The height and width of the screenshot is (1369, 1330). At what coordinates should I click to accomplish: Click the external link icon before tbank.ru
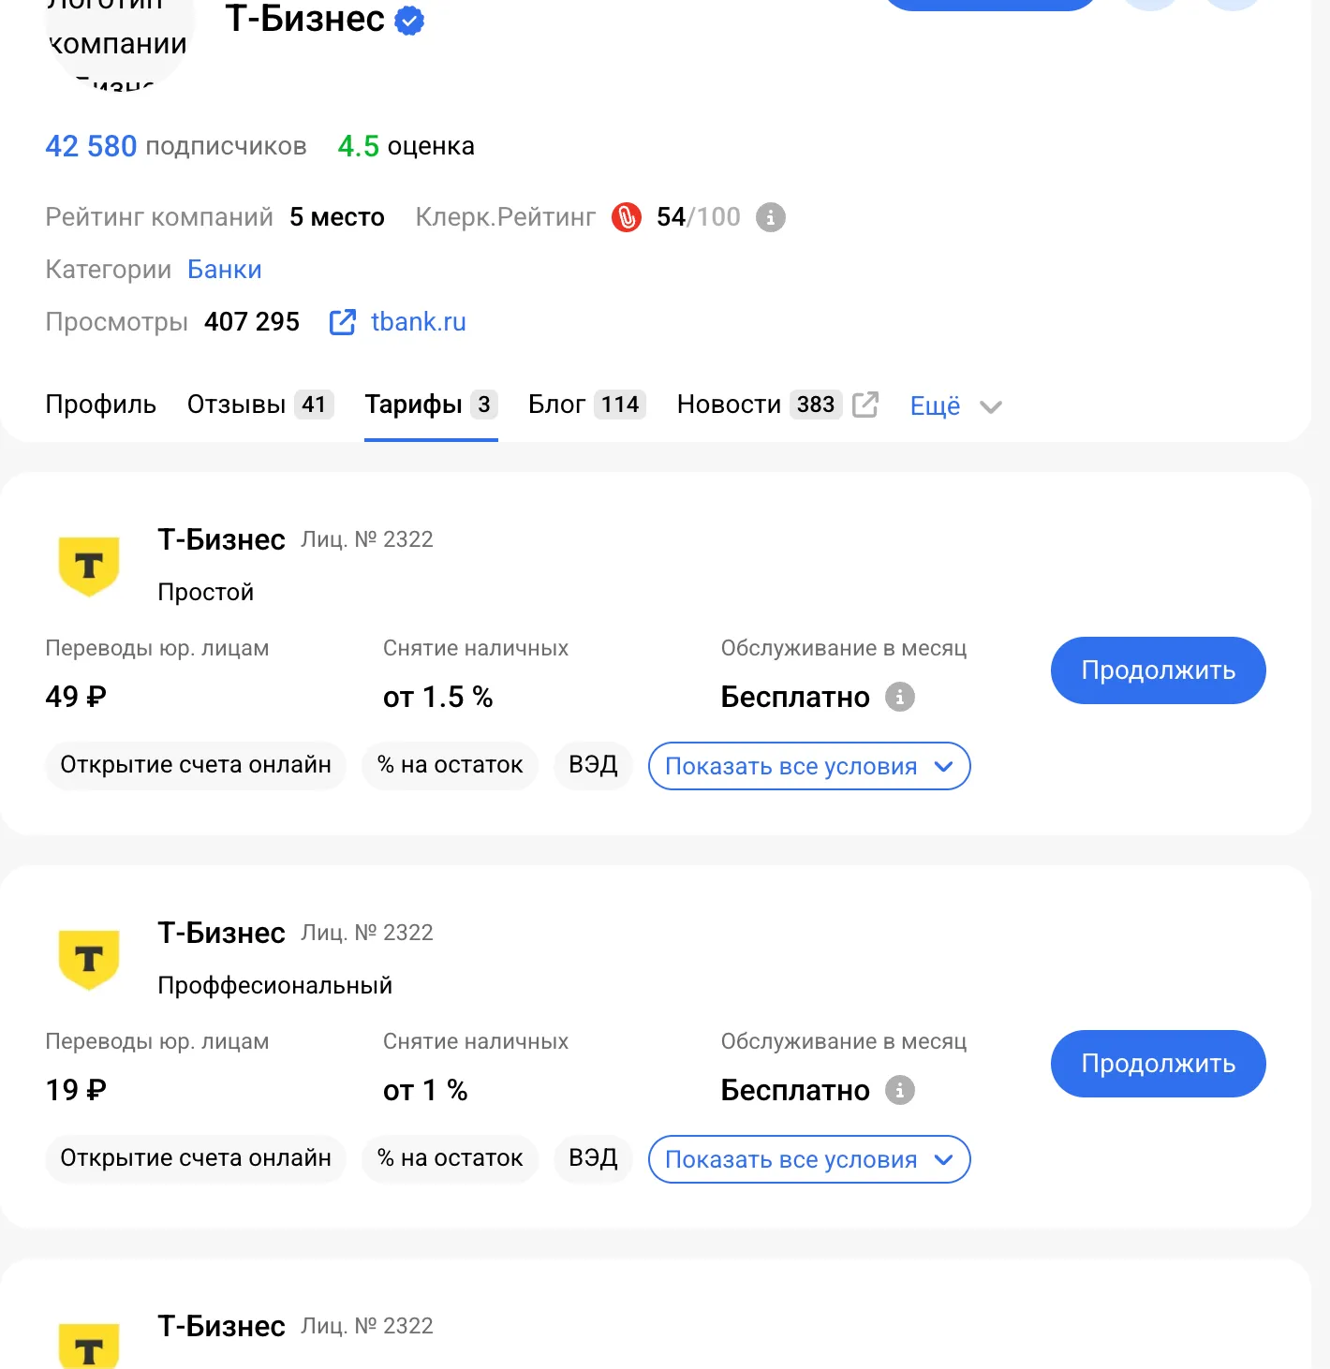click(x=343, y=322)
